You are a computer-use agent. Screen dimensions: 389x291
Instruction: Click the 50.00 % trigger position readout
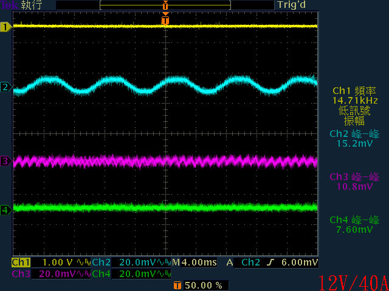click(203, 286)
